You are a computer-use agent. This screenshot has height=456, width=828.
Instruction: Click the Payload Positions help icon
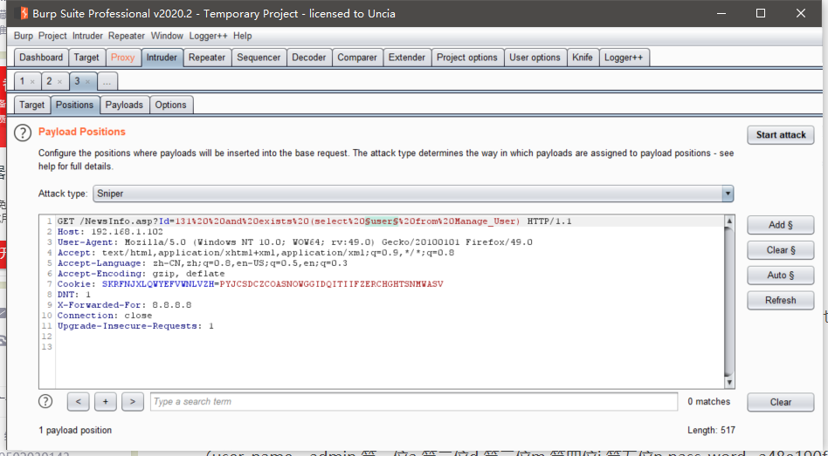click(23, 133)
